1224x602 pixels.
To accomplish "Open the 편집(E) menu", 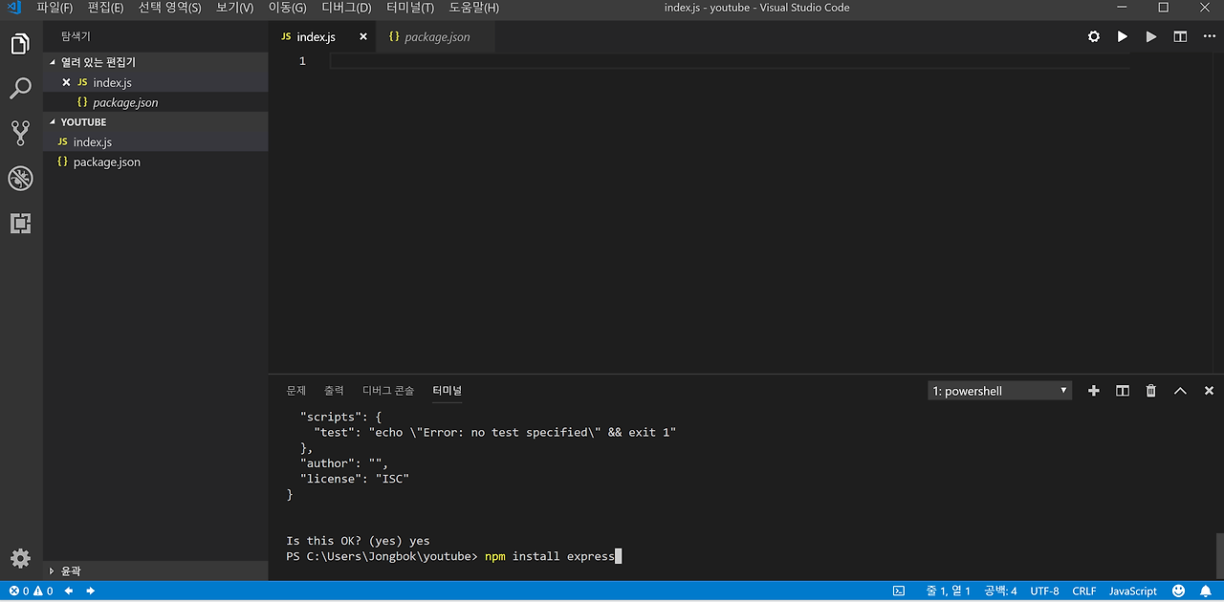I will pyautogui.click(x=105, y=8).
